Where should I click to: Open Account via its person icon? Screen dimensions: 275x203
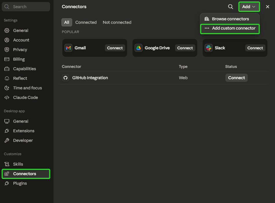[7, 40]
